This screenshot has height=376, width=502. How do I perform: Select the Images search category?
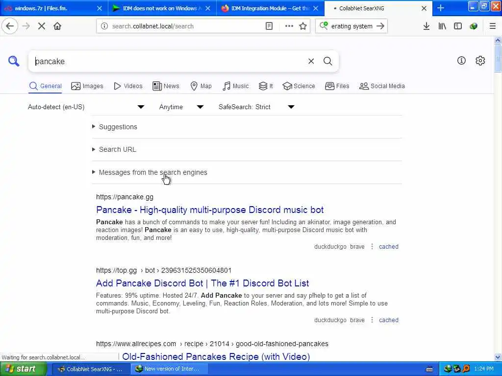(x=87, y=86)
